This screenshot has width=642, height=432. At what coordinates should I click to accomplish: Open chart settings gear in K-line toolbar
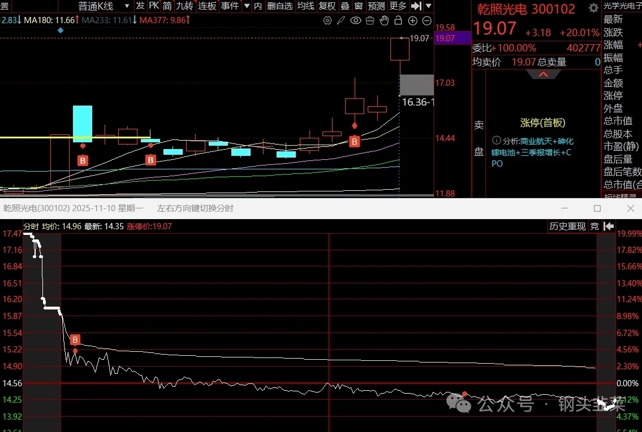click(x=327, y=20)
